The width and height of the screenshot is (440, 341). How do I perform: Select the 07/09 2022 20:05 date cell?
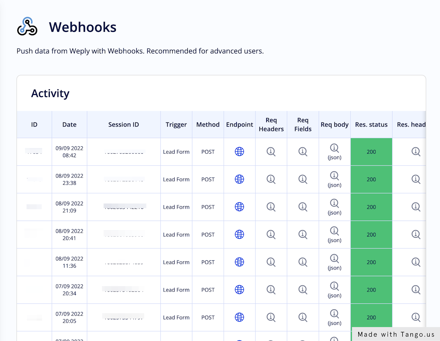click(69, 318)
